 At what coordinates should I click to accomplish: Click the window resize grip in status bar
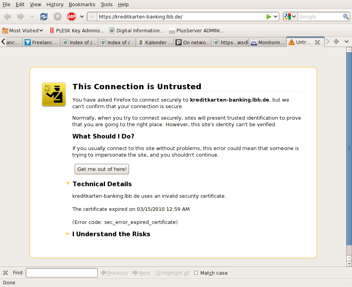(349, 284)
